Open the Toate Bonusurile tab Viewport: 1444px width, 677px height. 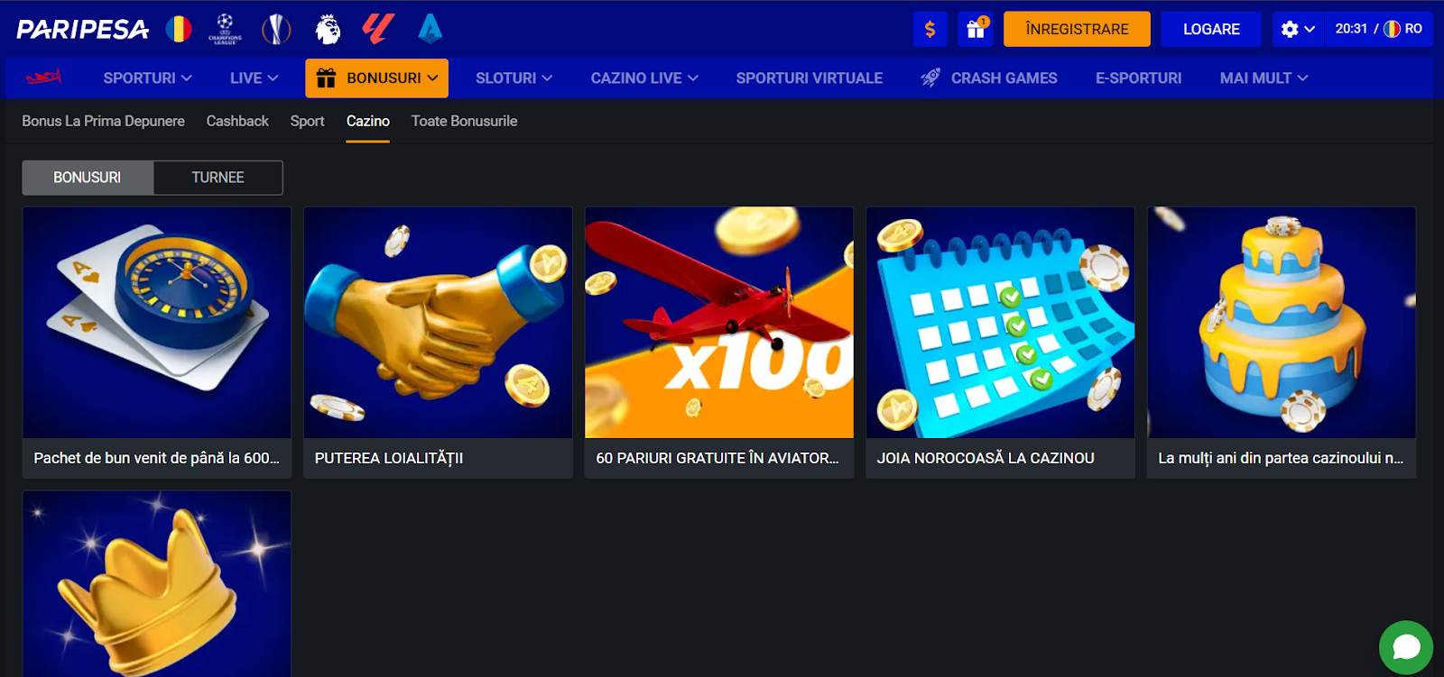(464, 121)
